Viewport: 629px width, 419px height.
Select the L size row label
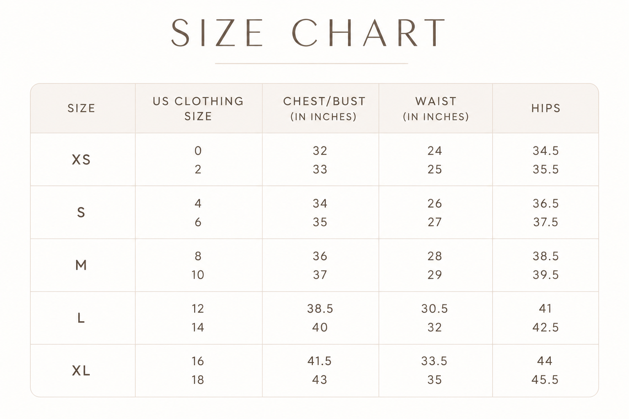click(x=81, y=318)
